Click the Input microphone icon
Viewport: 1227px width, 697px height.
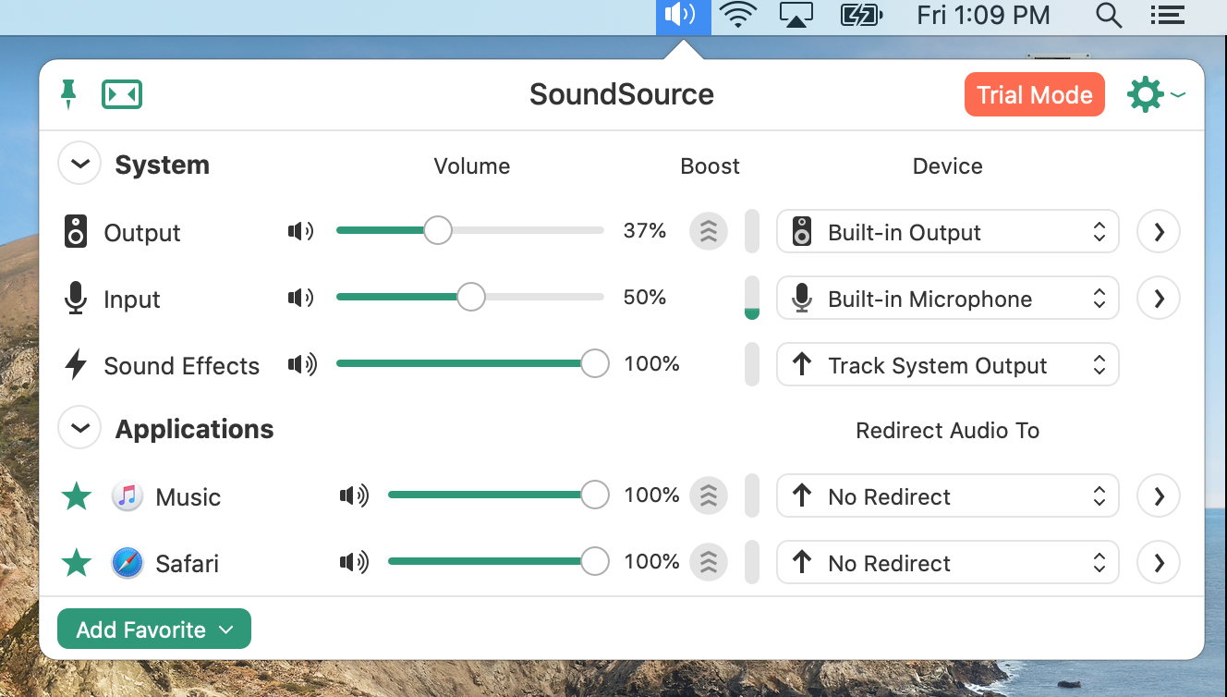click(76, 299)
